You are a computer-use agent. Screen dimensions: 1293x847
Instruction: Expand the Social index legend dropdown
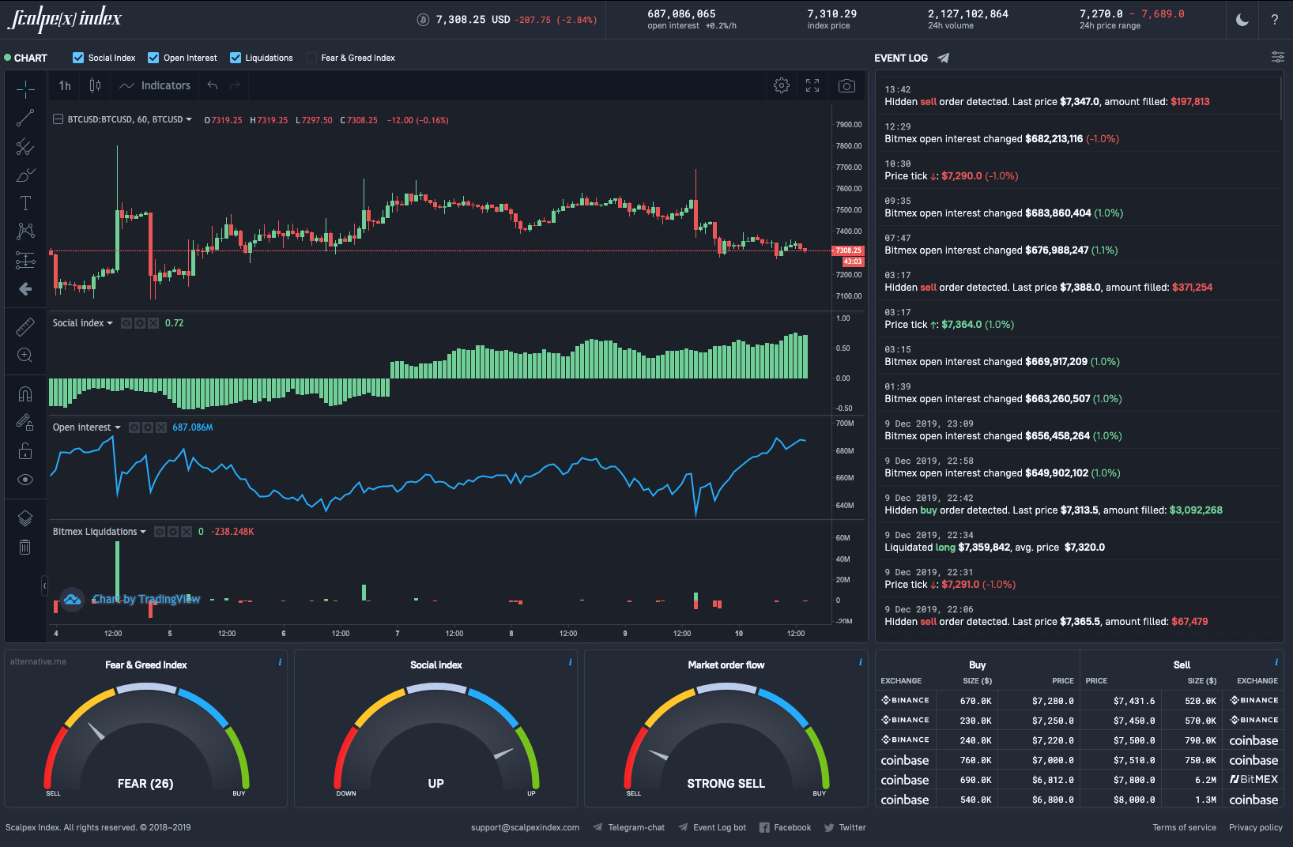coord(110,323)
